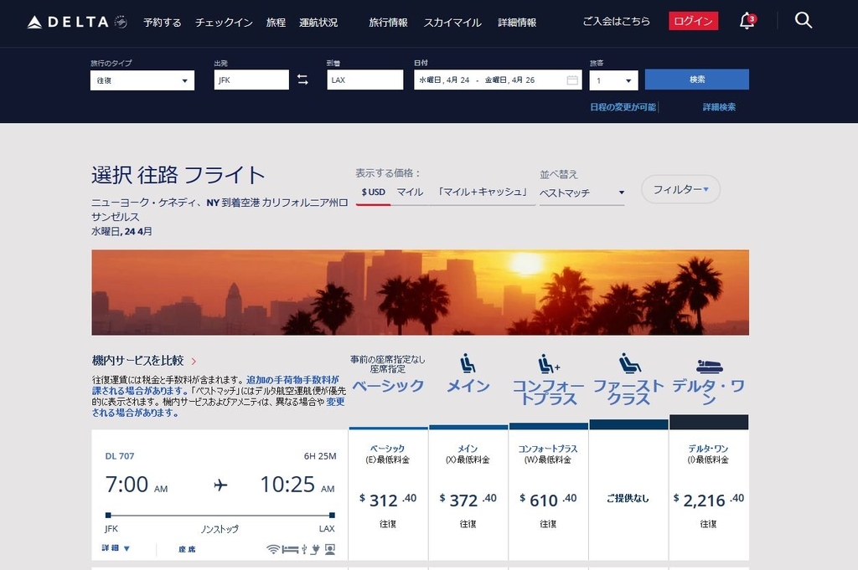The height and width of the screenshot is (570, 858).
Task: Click the LAX arrival input field
Action: tap(365, 80)
